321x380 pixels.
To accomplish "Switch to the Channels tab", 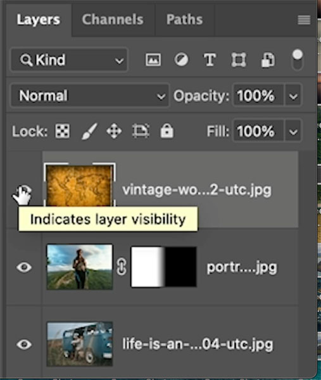I will [113, 20].
